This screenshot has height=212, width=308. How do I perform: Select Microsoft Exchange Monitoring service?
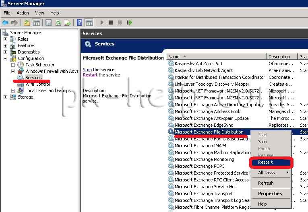pyautogui.click(x=204, y=159)
